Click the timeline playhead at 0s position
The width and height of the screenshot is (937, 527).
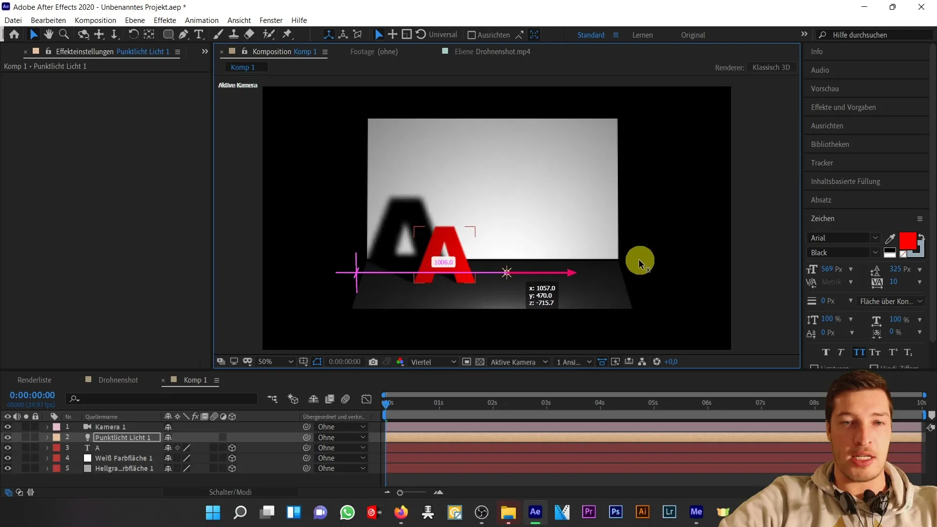386,401
